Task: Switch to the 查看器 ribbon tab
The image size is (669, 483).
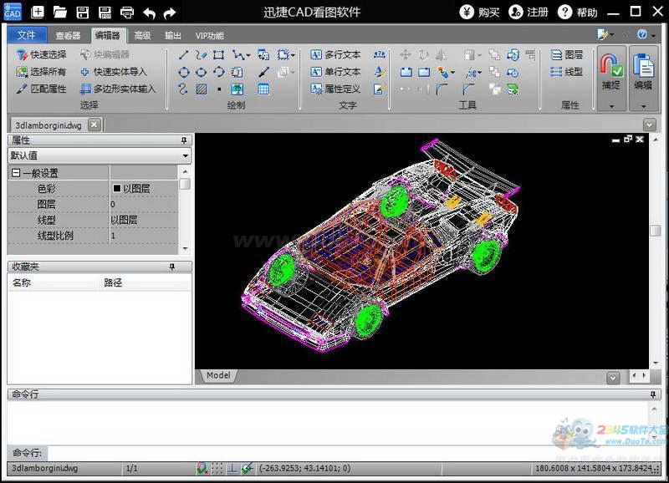Action: point(68,36)
